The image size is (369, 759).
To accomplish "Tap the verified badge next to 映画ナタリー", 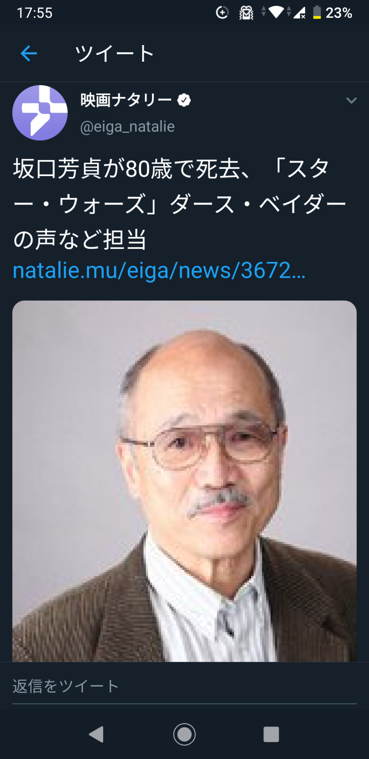I will (184, 100).
